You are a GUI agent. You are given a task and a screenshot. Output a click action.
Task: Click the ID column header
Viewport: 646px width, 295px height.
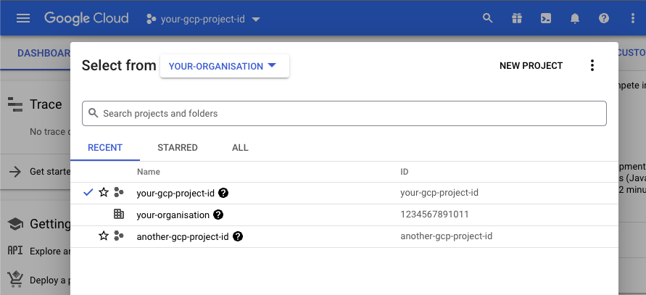405,171
